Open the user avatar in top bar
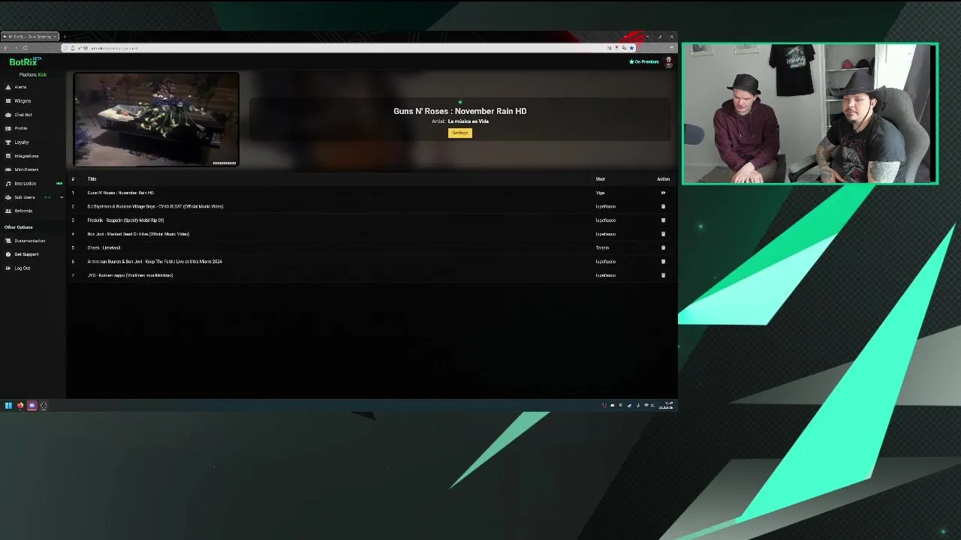The image size is (961, 540). pos(668,62)
